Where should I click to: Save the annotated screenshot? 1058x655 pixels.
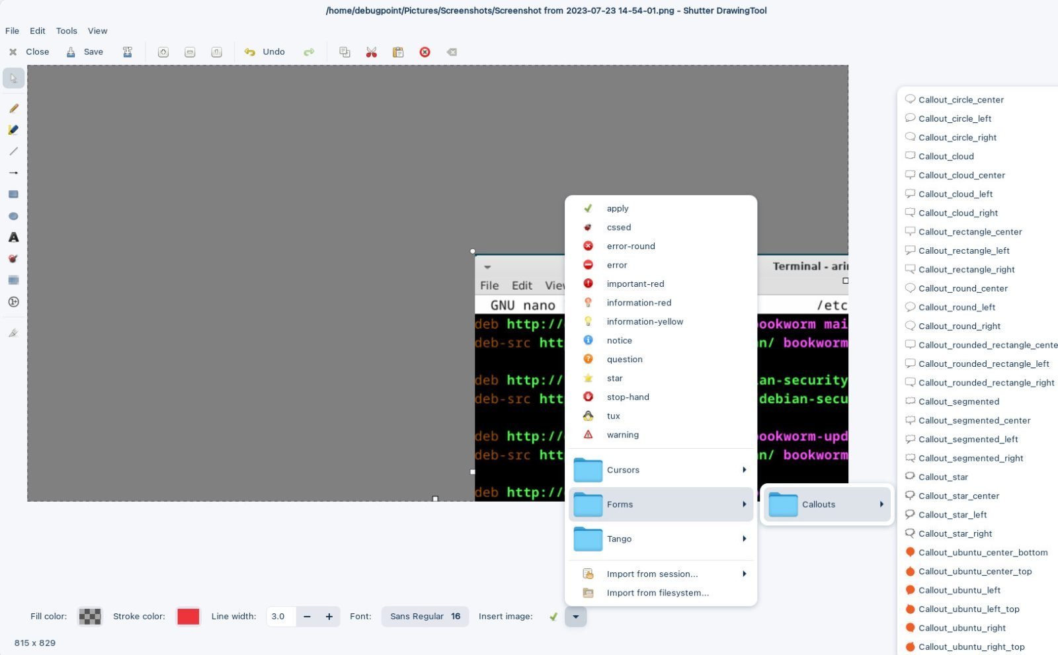click(85, 52)
